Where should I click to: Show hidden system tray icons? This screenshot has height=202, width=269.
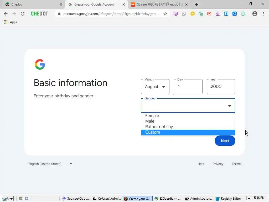[249, 199]
